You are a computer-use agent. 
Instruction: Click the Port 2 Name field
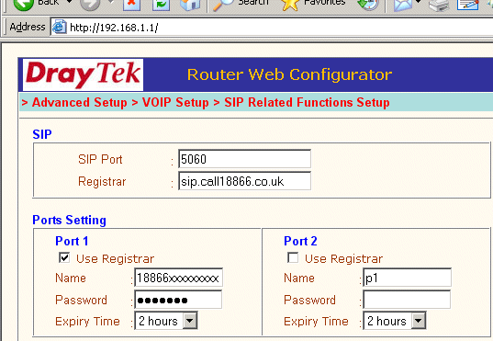tap(408, 278)
